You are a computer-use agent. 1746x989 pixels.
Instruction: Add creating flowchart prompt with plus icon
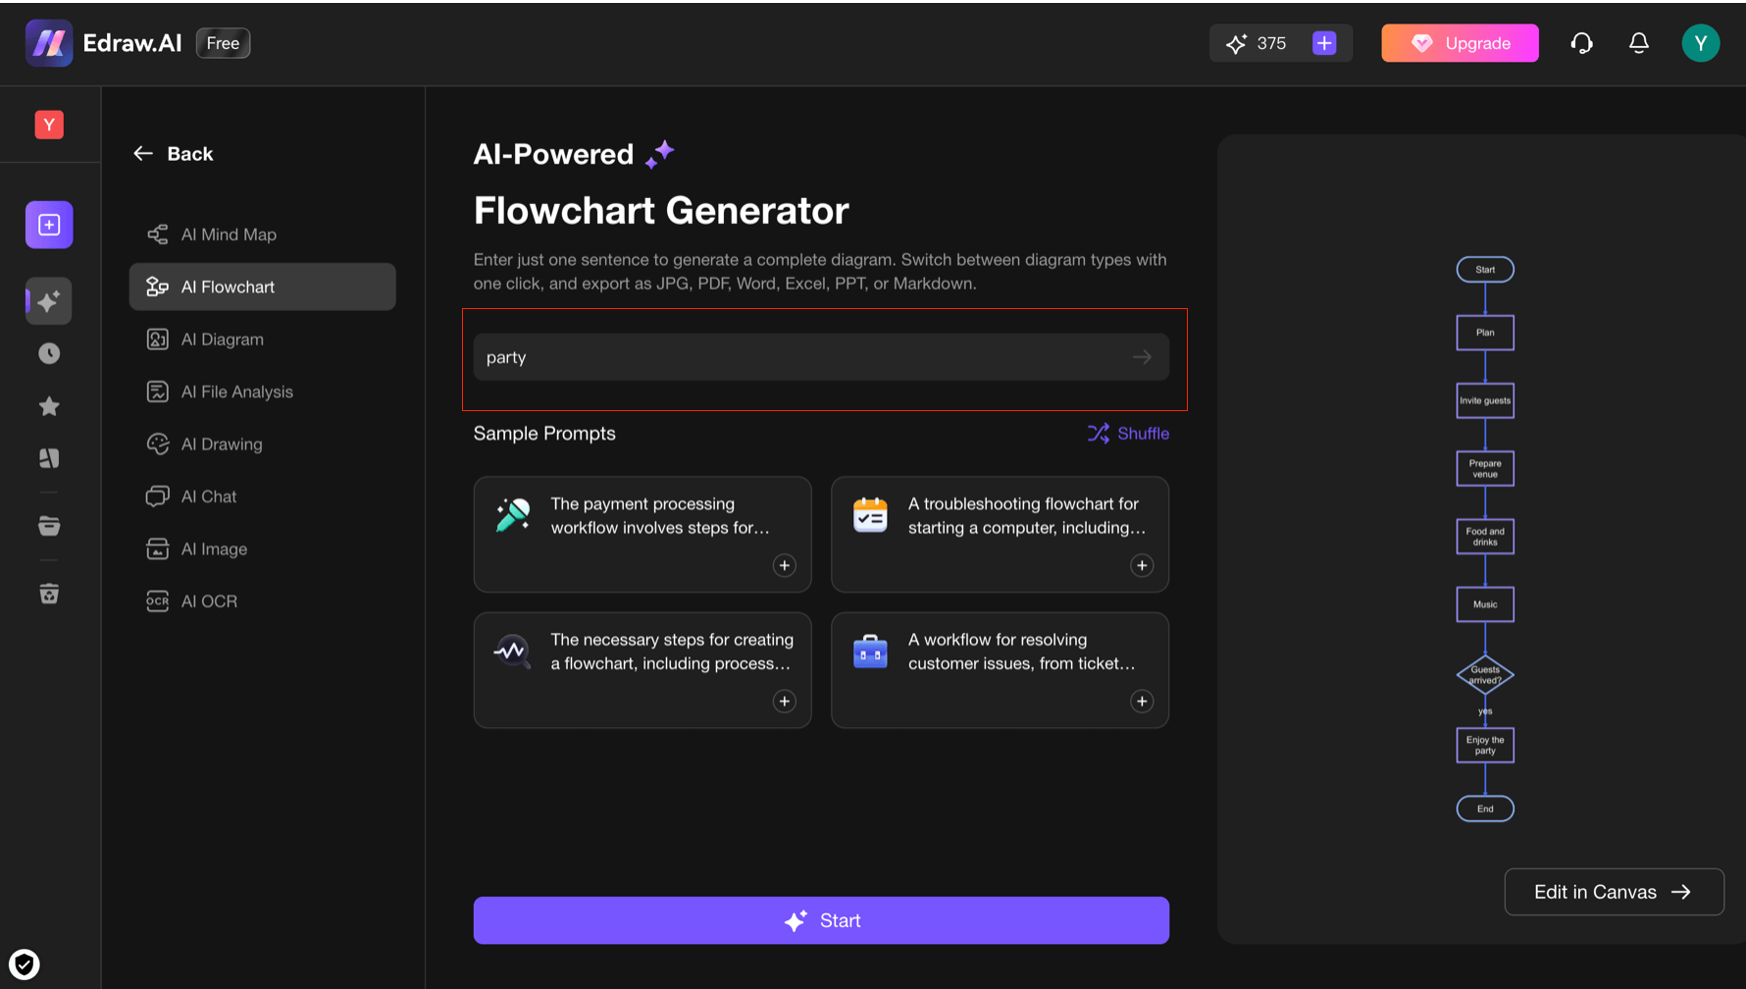785,701
